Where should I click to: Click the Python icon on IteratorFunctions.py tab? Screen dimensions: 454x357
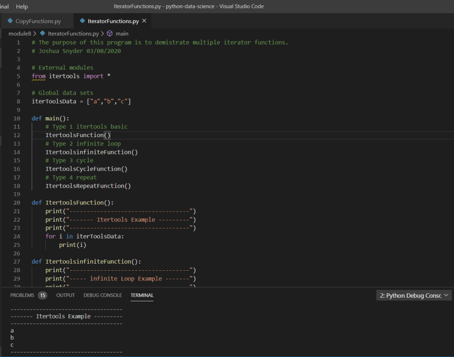[82, 21]
